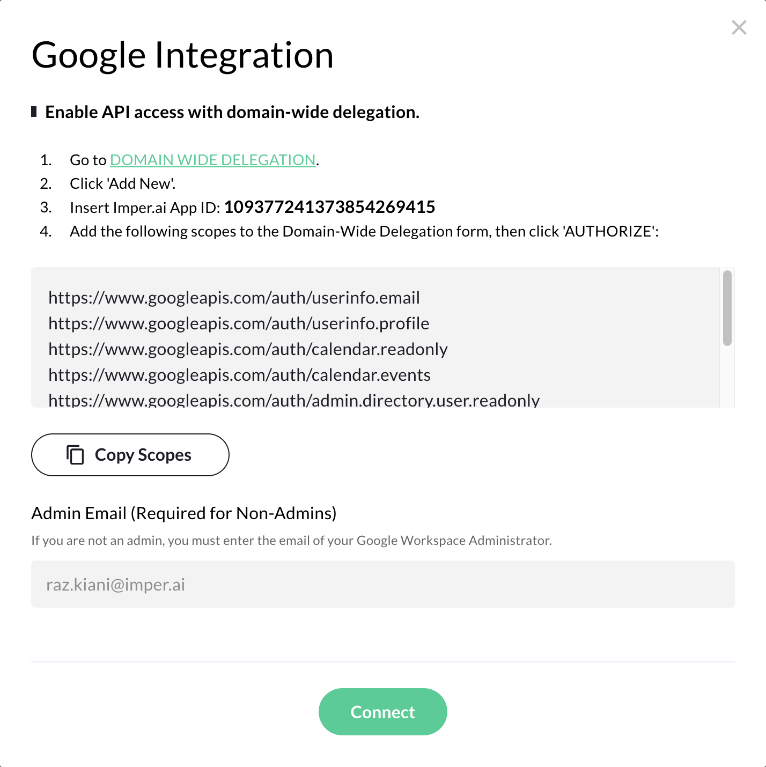Click the calendar.readonly scope line

coord(248,349)
